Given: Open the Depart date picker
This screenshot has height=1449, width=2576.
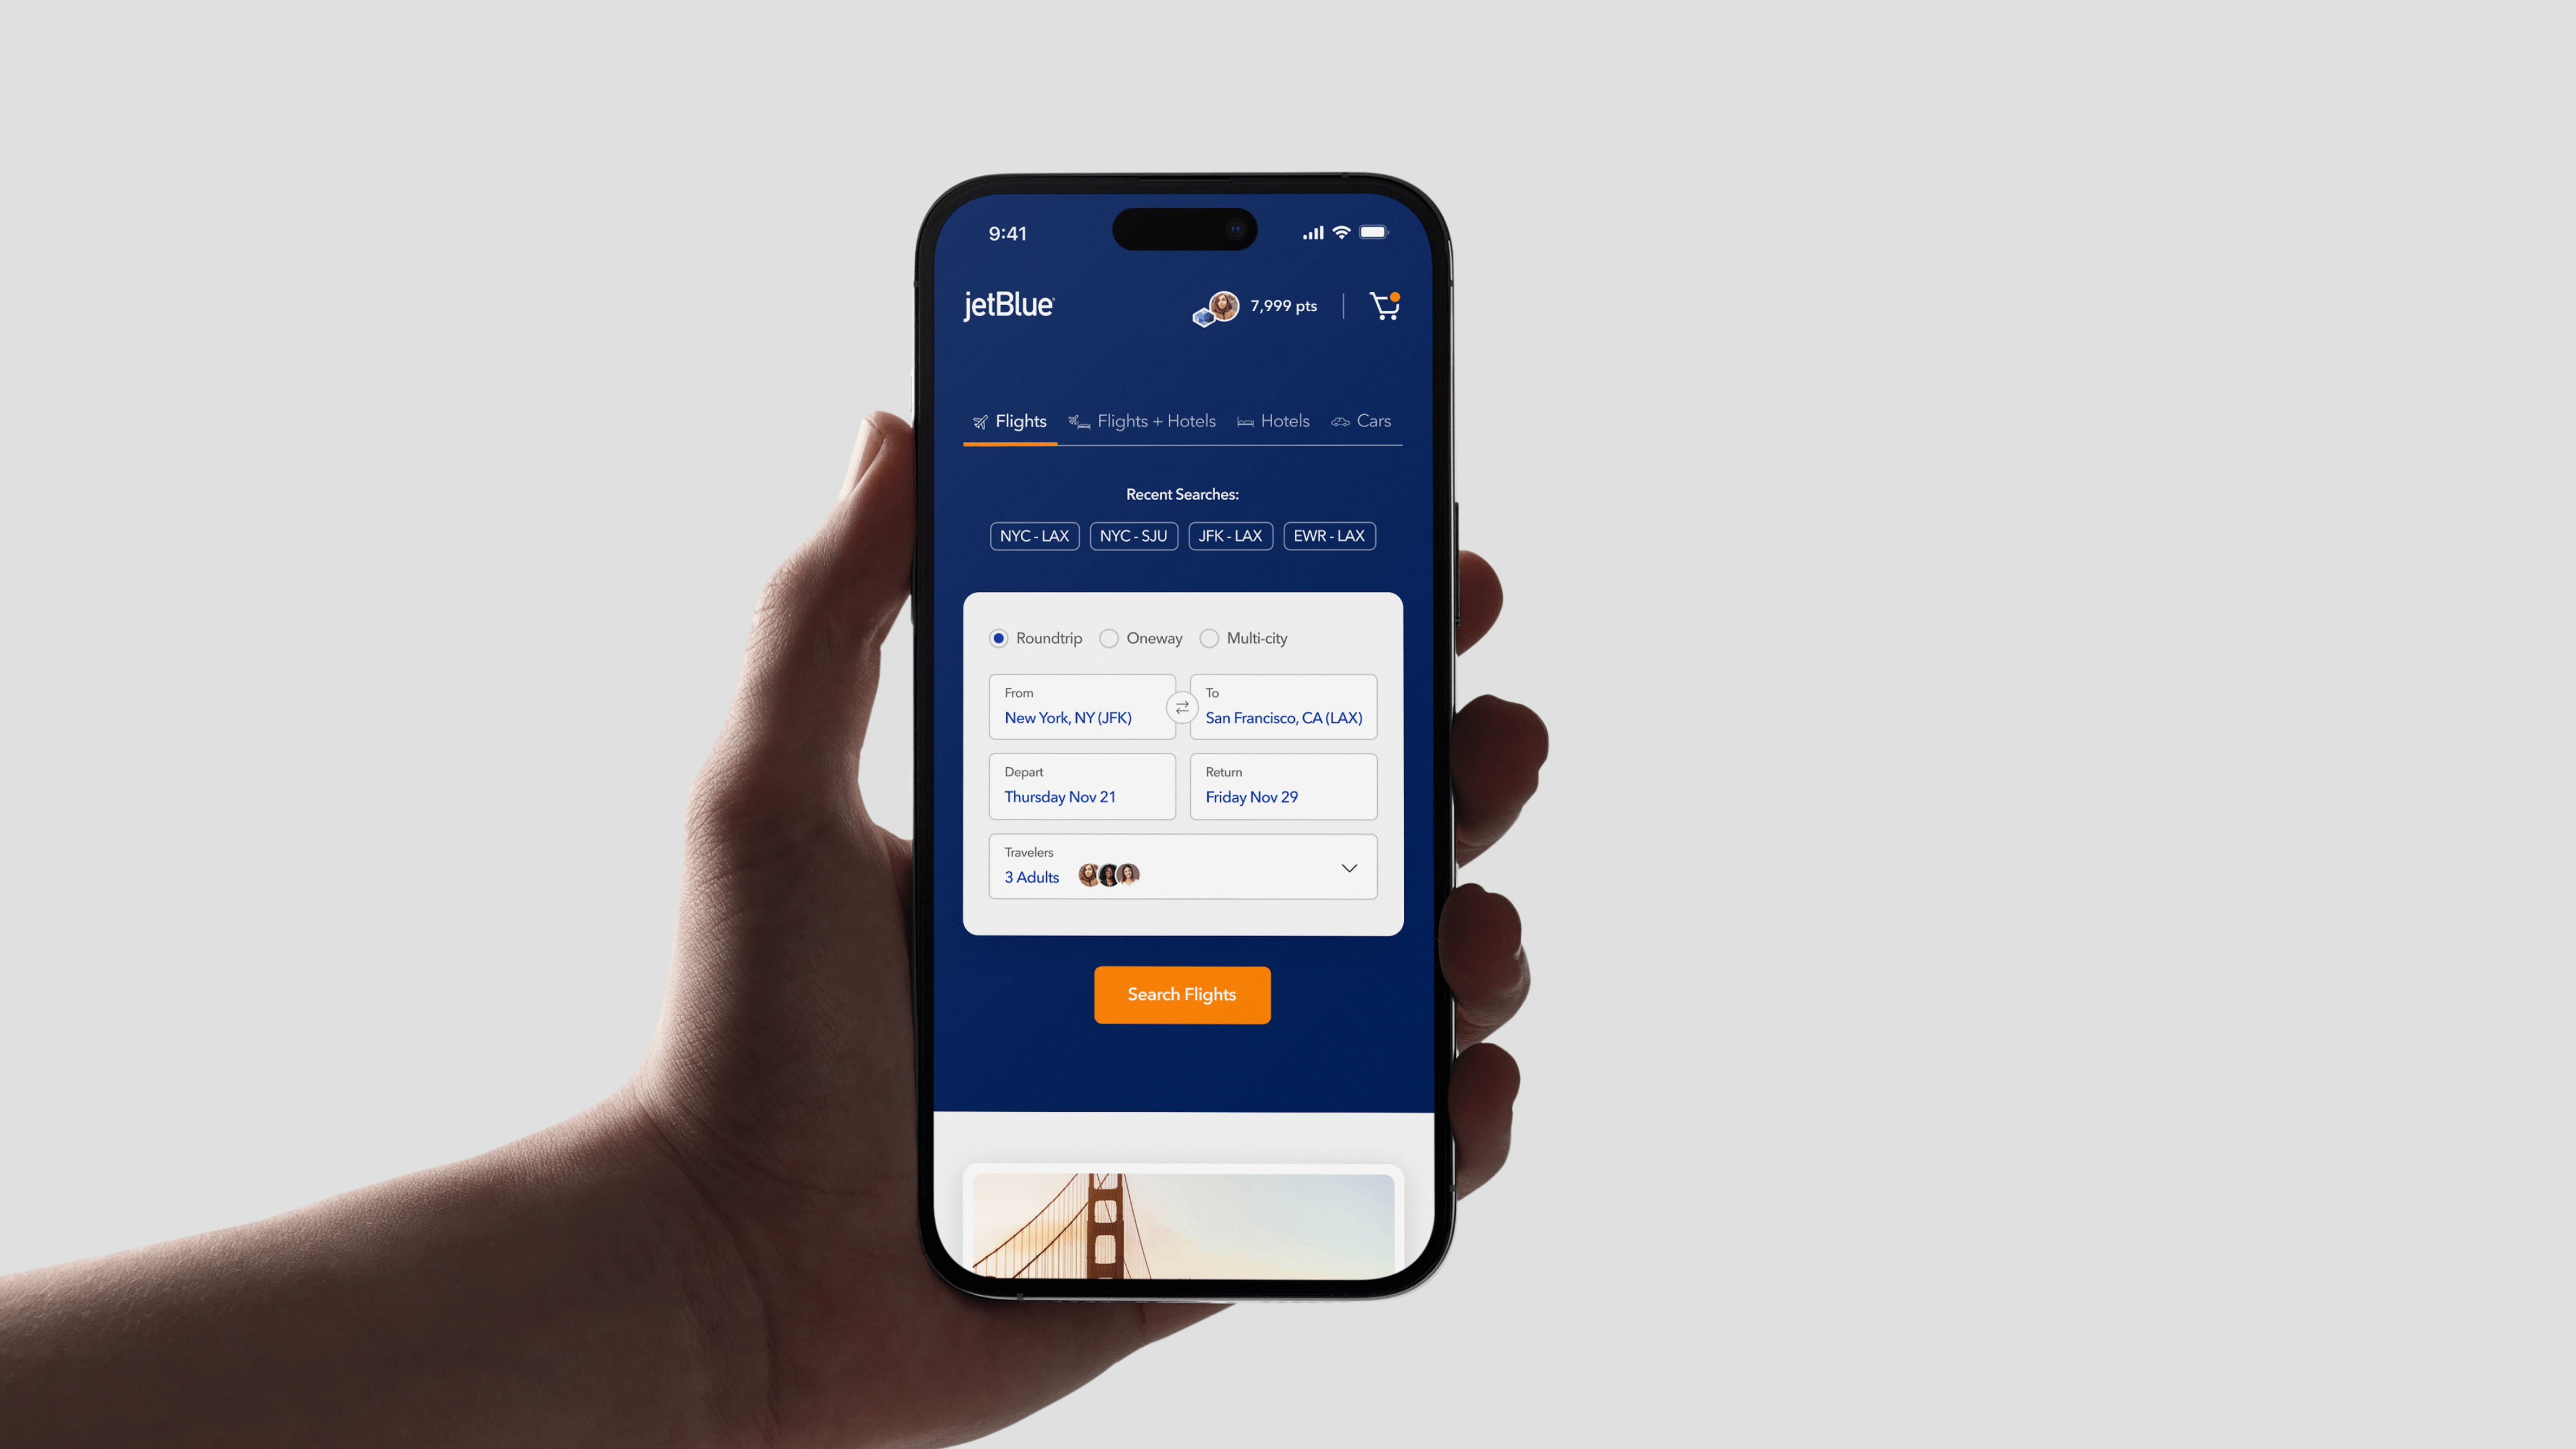Looking at the screenshot, I should [1081, 786].
